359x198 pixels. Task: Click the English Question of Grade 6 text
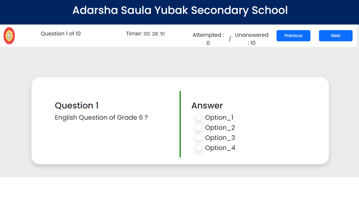pos(101,118)
